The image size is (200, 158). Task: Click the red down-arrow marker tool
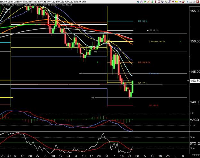click(173, 2)
